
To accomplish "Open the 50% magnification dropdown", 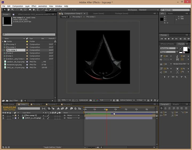I will (x=66, y=100).
